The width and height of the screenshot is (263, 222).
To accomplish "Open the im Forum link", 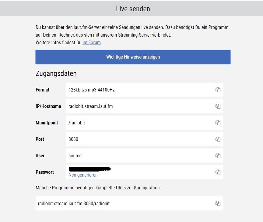I will 92,42.
